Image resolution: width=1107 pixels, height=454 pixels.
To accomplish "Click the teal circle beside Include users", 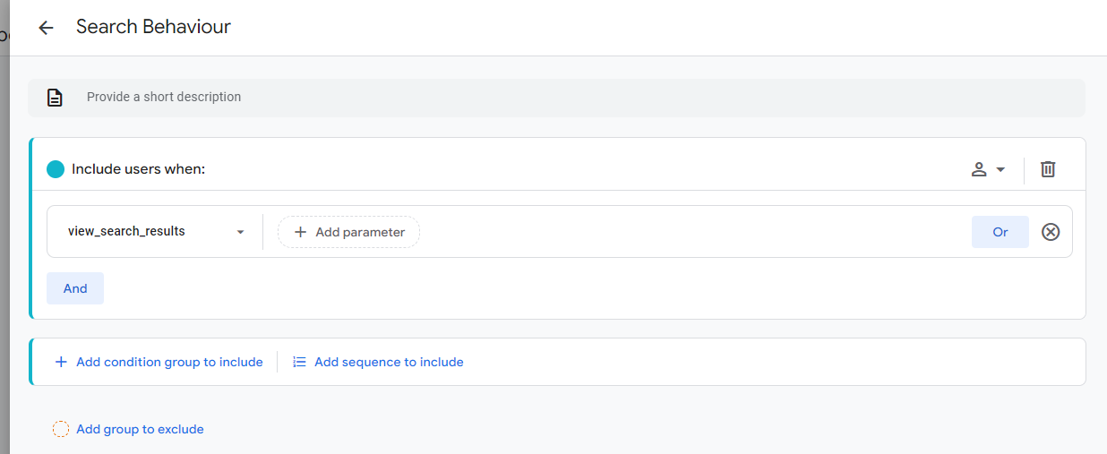I will [56, 169].
